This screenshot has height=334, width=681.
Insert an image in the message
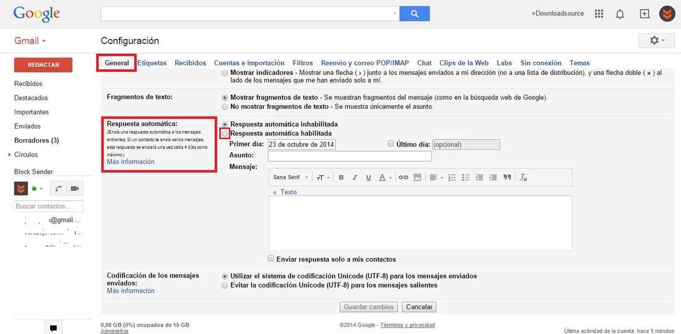(417, 178)
